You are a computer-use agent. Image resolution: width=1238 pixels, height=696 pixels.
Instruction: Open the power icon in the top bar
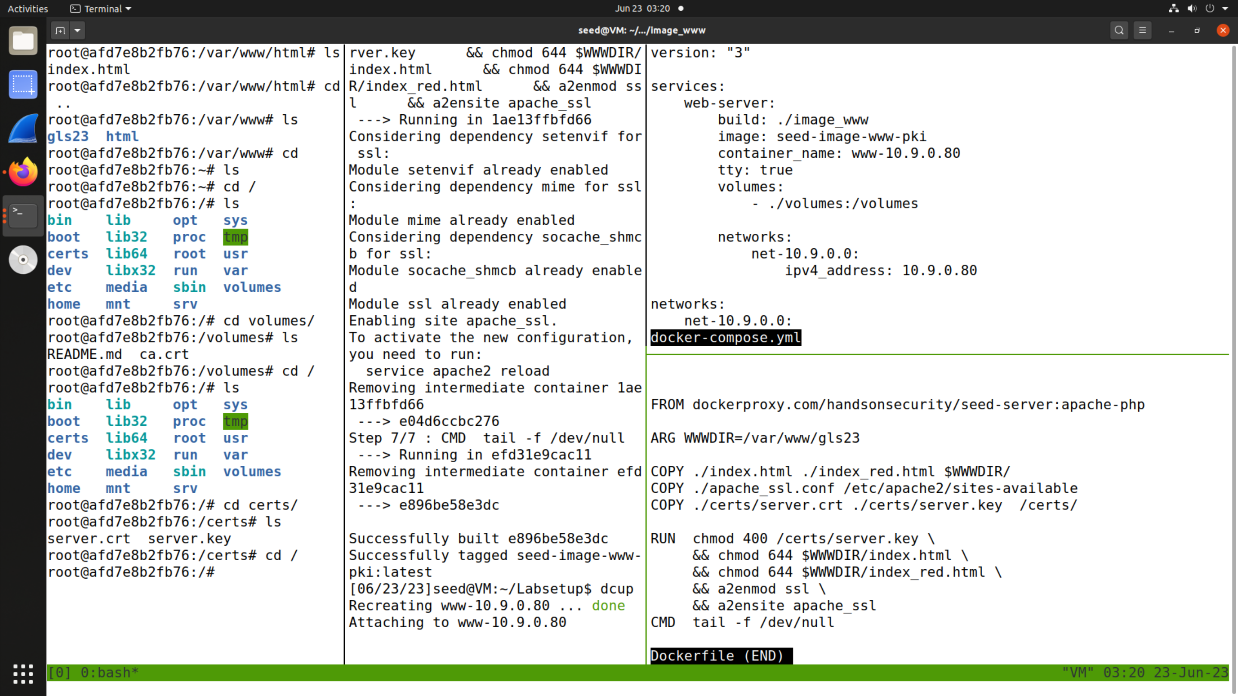pyautogui.click(x=1210, y=8)
